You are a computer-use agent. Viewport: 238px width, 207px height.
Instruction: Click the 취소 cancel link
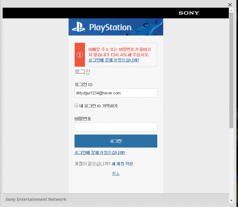116,174
